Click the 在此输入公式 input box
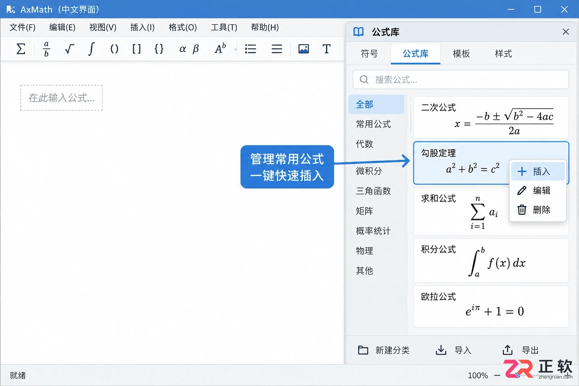The height and width of the screenshot is (386, 579). 62,98
